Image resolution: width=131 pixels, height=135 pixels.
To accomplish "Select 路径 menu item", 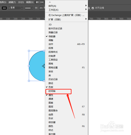I will tap(67, 83).
